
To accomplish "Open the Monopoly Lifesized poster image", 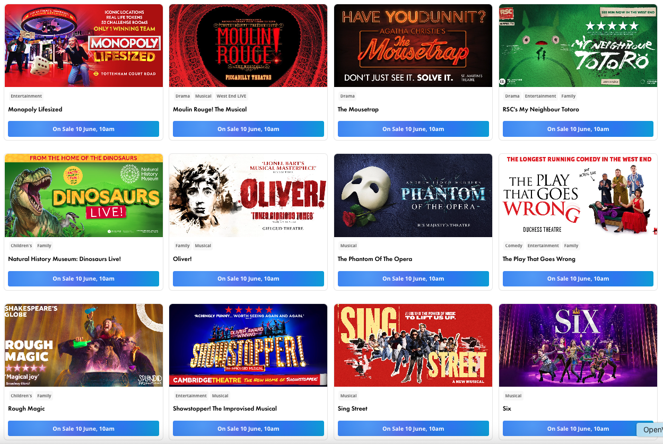I will [x=84, y=46].
